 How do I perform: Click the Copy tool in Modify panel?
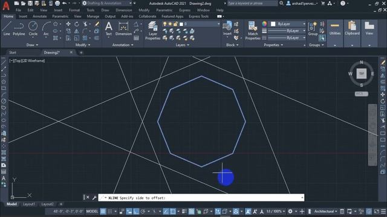point(68,31)
